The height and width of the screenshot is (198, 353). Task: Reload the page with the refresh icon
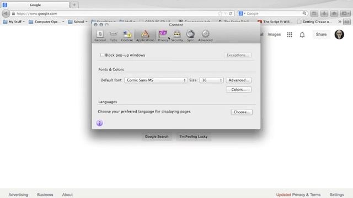[231, 13]
